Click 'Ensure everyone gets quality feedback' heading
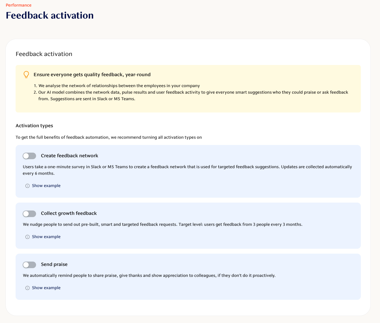Viewport: 380px width, 323px height. [92, 75]
